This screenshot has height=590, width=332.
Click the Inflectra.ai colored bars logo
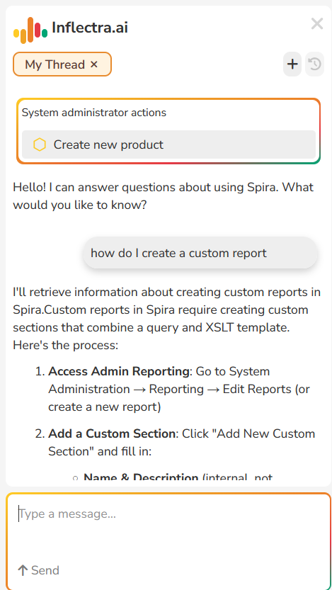(30, 30)
